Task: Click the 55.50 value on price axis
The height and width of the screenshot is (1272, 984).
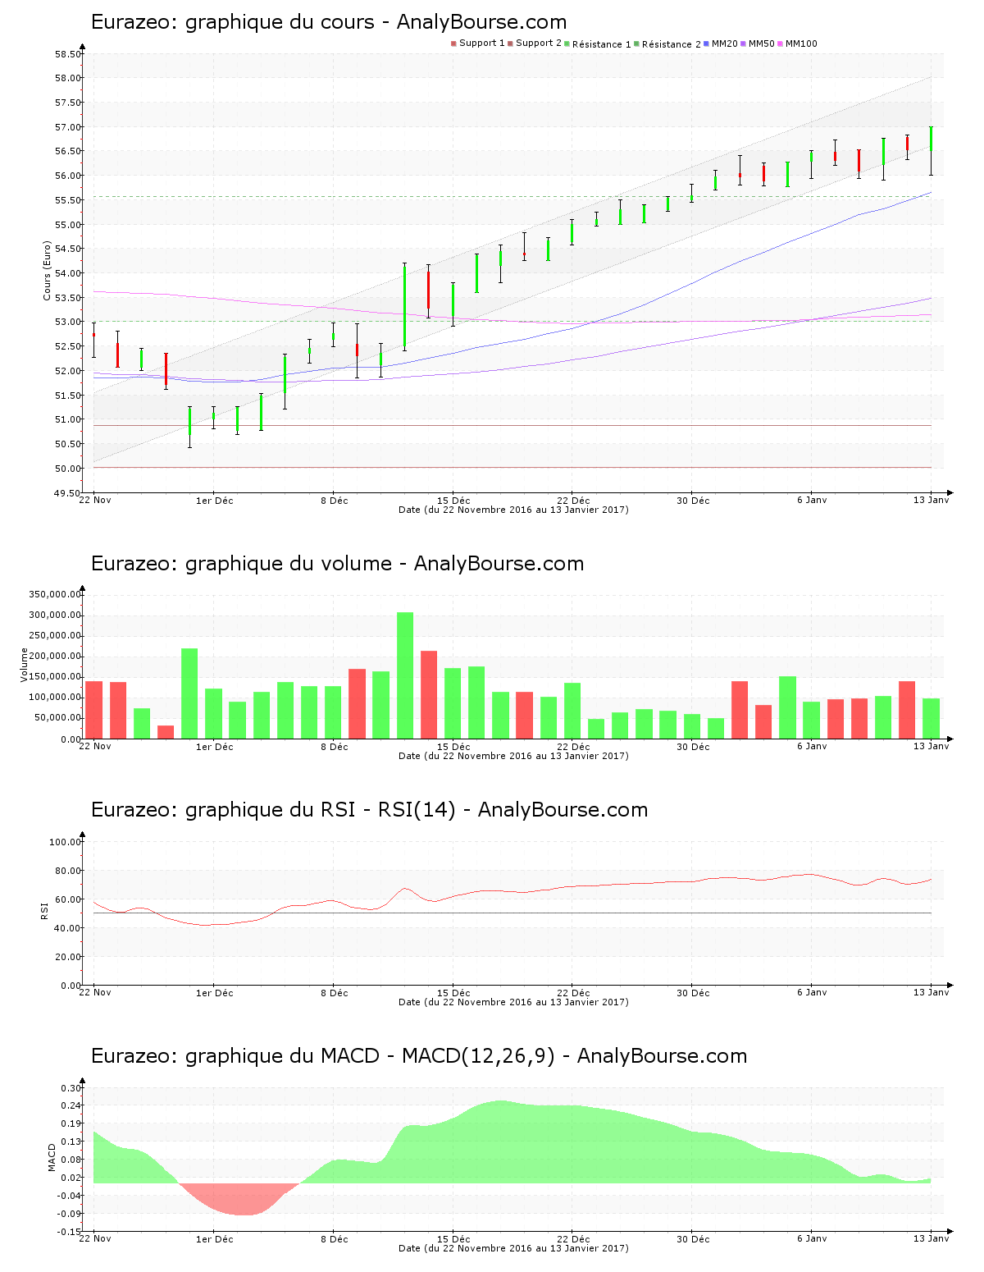Action: pyautogui.click(x=68, y=200)
